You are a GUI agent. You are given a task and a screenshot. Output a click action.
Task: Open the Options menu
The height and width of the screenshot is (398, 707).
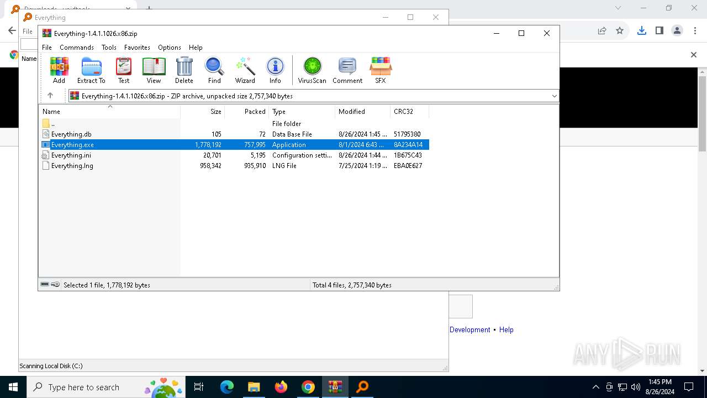click(170, 48)
